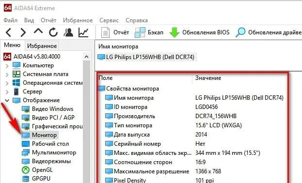Open the Вид menu
Screen dimensions: 302x183
pyautogui.click(x=29, y=20)
